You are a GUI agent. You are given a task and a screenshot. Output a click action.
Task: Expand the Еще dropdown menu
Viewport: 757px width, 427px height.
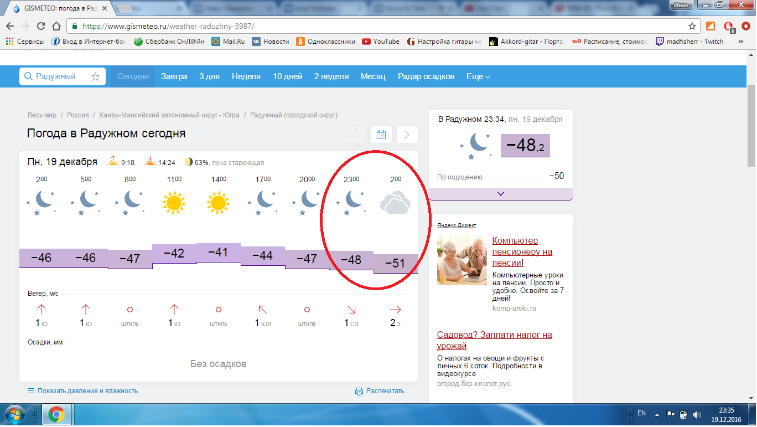478,77
